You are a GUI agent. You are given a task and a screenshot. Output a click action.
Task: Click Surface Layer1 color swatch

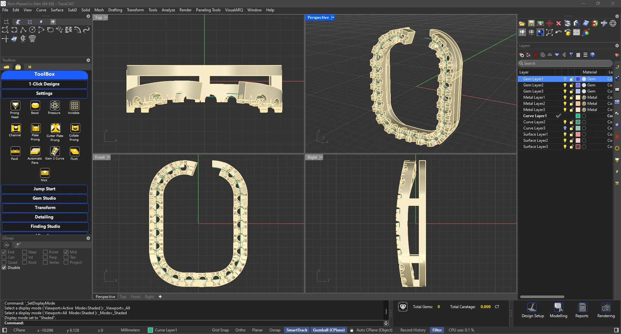click(578, 134)
